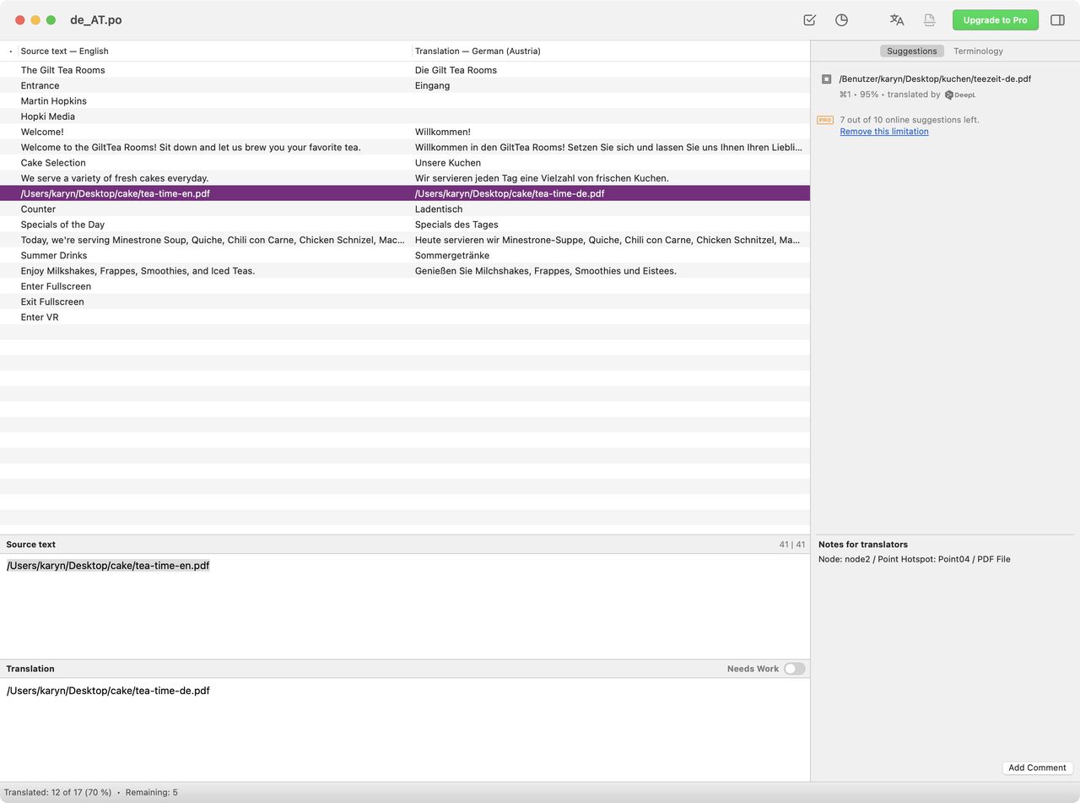Click the orange PRO badge
Screen dimensions: 1080x803
coord(824,120)
